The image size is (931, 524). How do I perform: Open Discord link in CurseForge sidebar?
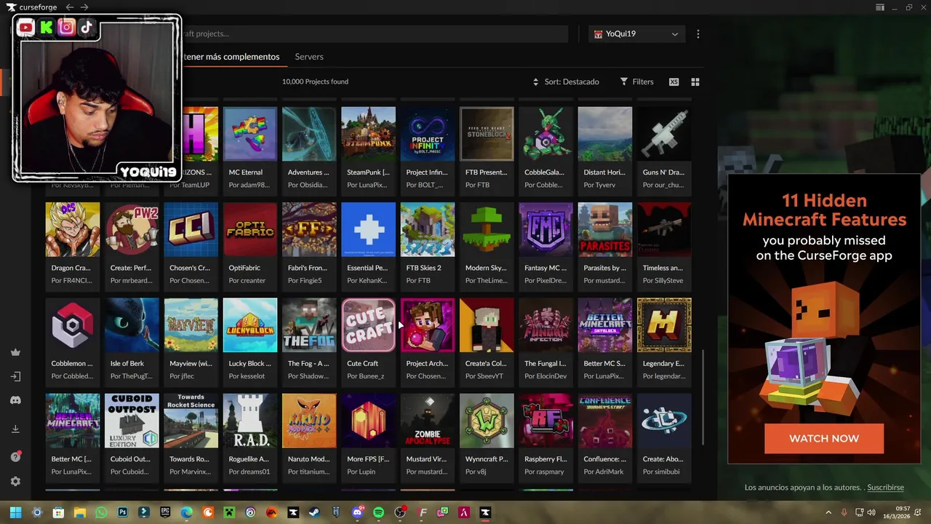(x=15, y=400)
